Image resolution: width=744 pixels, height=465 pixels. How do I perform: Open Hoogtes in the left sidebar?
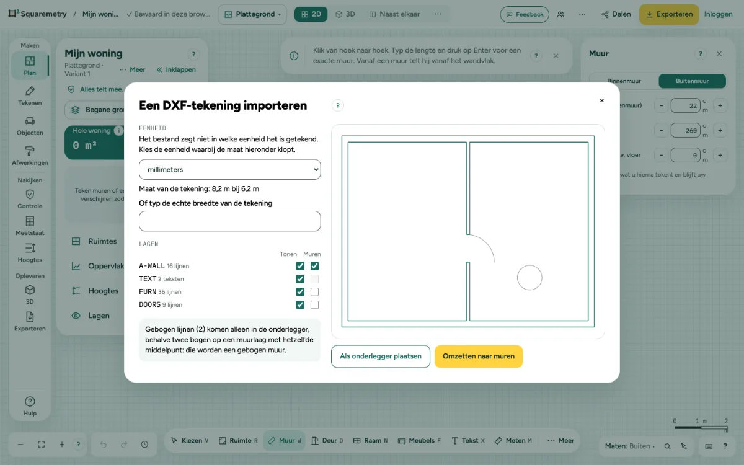tap(30, 253)
